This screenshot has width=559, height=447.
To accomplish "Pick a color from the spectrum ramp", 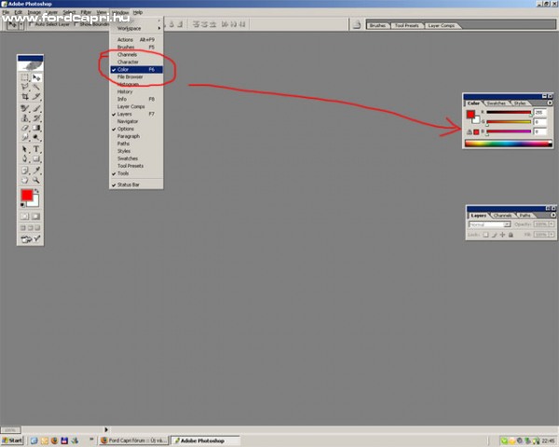I will pos(509,143).
